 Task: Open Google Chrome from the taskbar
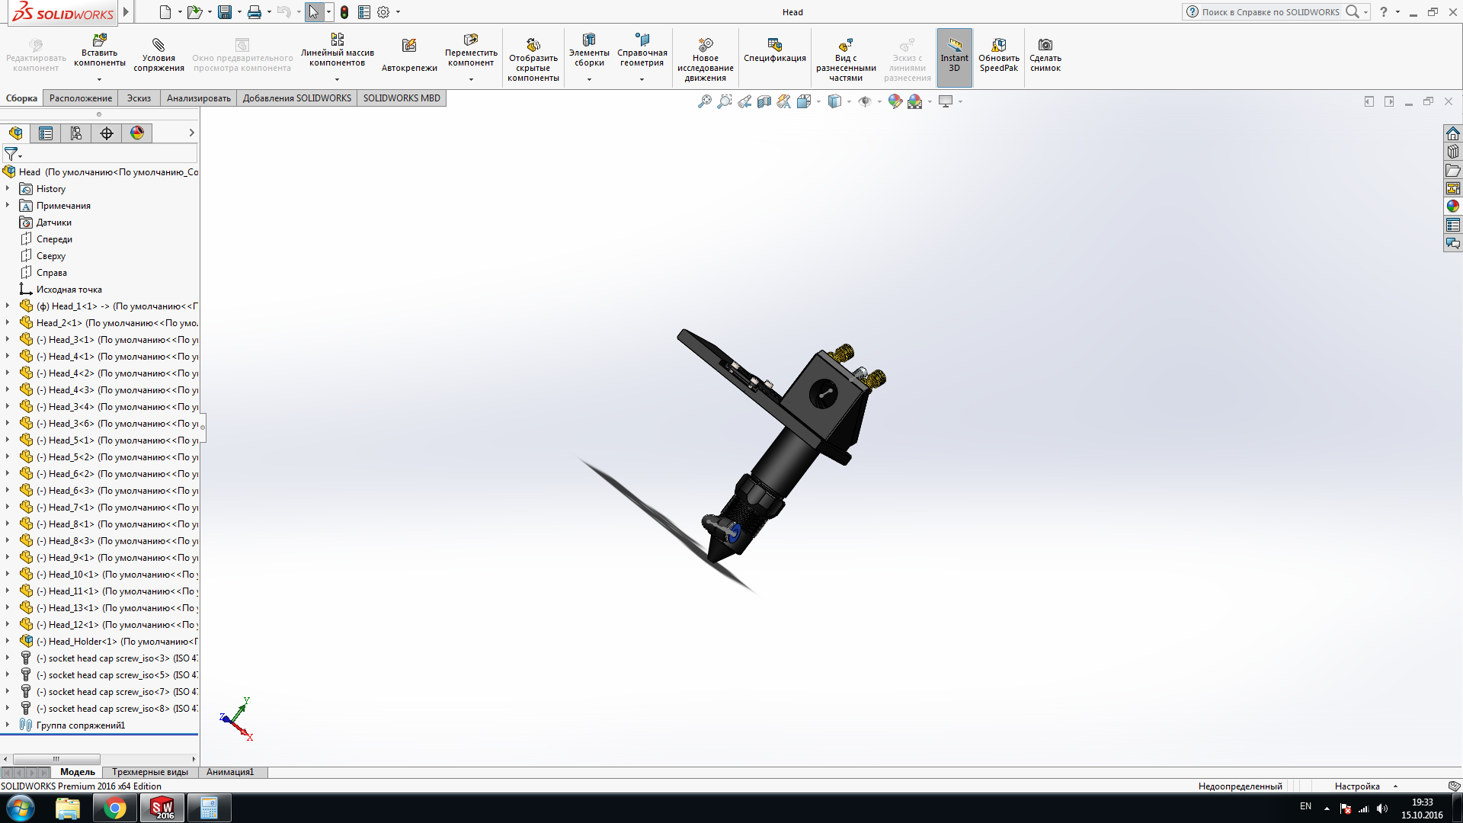(114, 808)
